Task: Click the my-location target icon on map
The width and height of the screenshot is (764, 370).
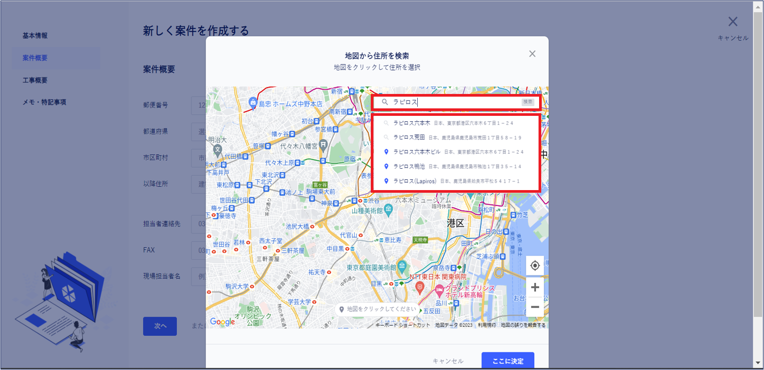Action: pos(535,265)
